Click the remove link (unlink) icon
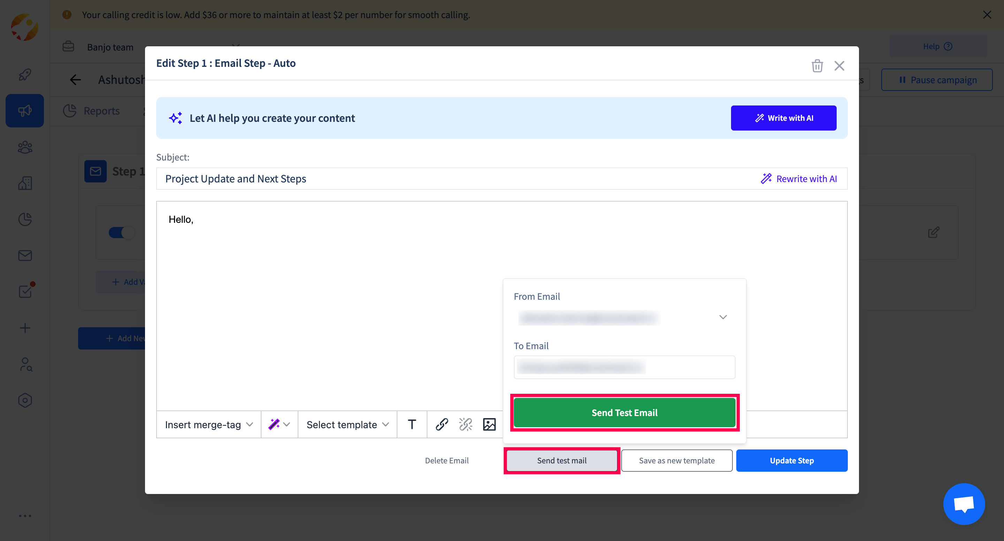 click(465, 424)
